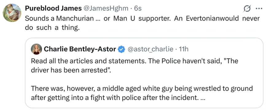This screenshot has height=111, width=266.
Task: Open Charlie Bentley-Astor's small avatar
Action: (x=36, y=49)
